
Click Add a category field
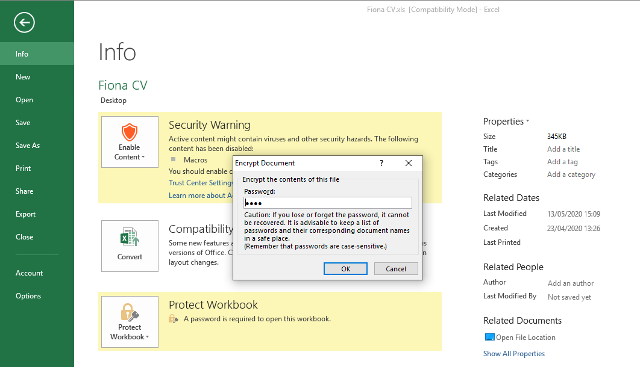pyautogui.click(x=571, y=174)
